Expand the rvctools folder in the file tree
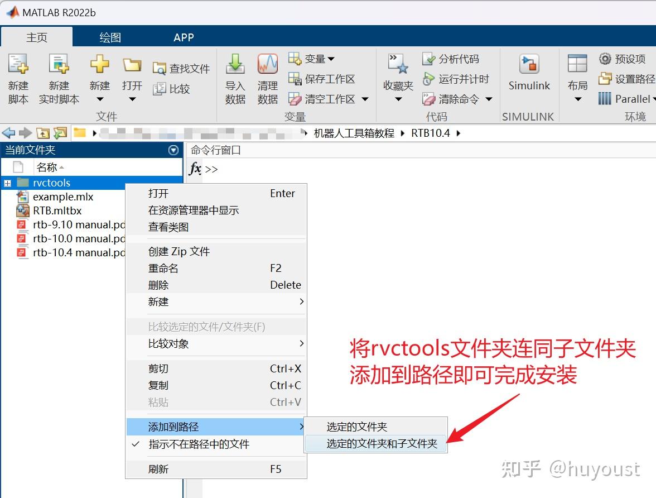The height and width of the screenshot is (498, 656). click(x=7, y=183)
